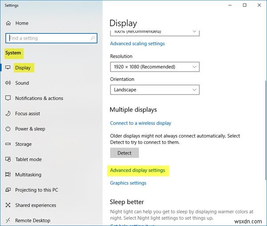Click the Power & sleep power icon
The image size is (267, 226).
tap(8, 129)
